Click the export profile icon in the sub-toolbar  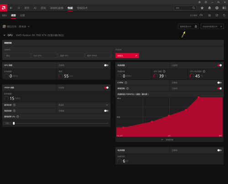(217, 15)
